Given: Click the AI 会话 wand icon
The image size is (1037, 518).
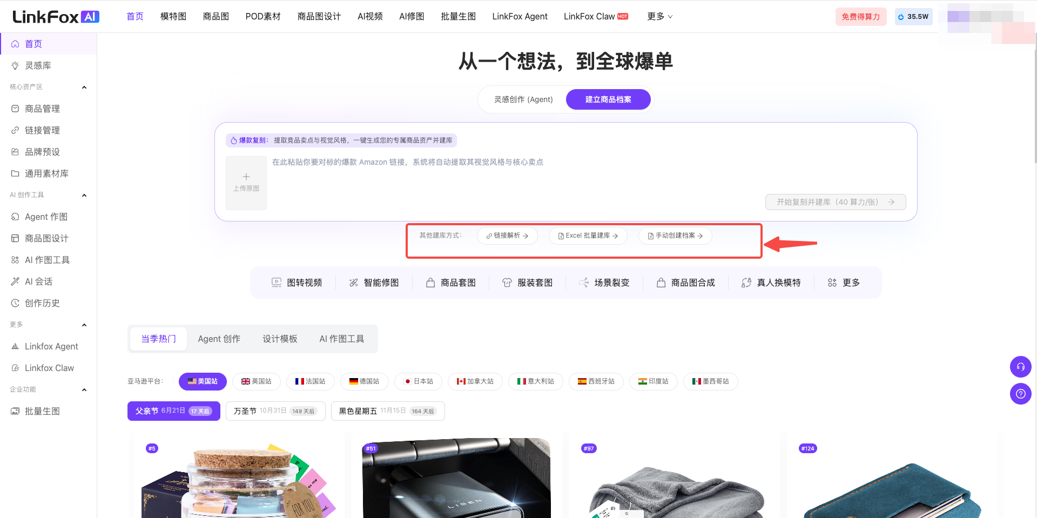Looking at the screenshot, I should (x=15, y=281).
